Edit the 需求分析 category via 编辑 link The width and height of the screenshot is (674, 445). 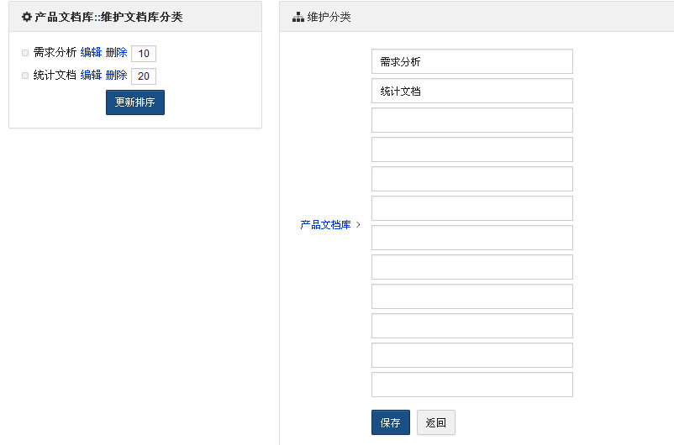[91, 53]
